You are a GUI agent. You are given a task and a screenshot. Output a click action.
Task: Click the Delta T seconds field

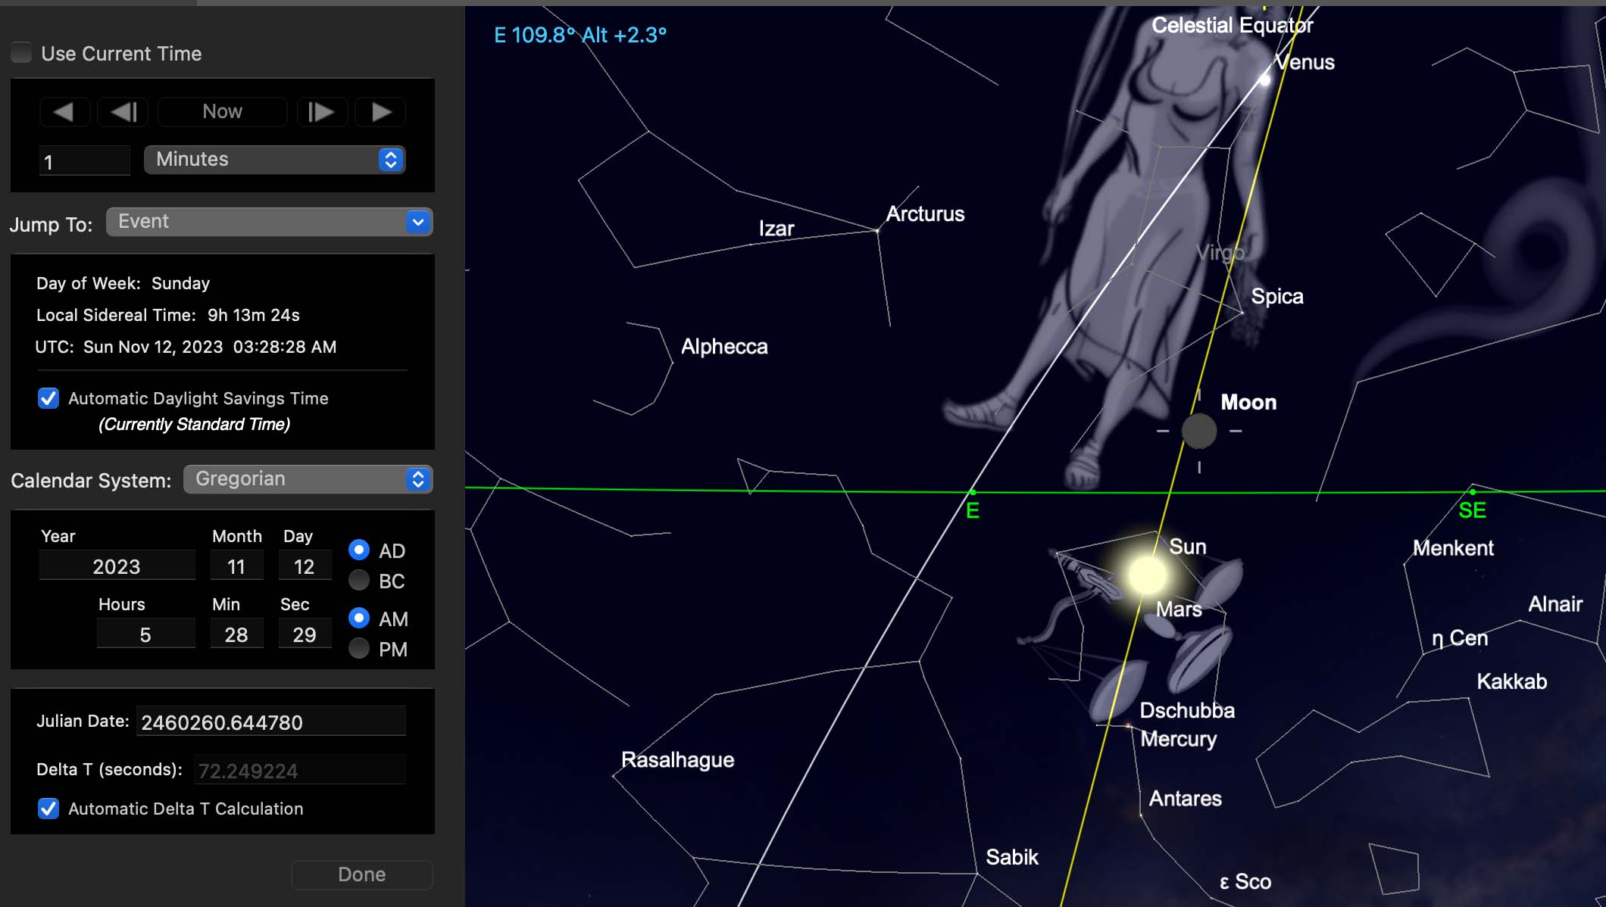(299, 771)
